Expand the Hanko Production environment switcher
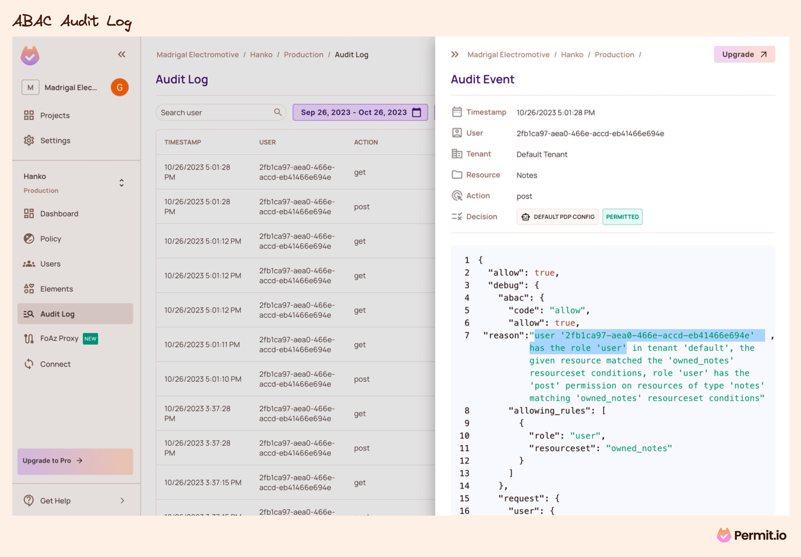This screenshot has width=801, height=557. pos(121,183)
